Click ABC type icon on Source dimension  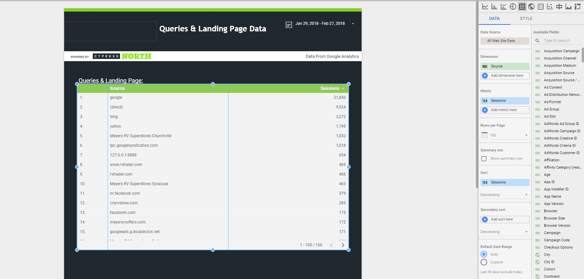(485, 66)
